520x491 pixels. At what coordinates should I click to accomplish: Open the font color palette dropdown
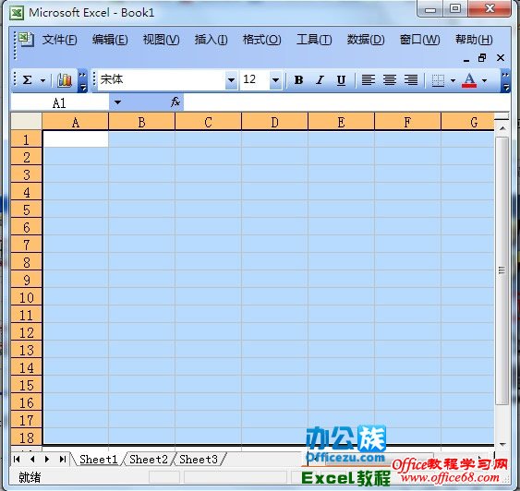(484, 80)
